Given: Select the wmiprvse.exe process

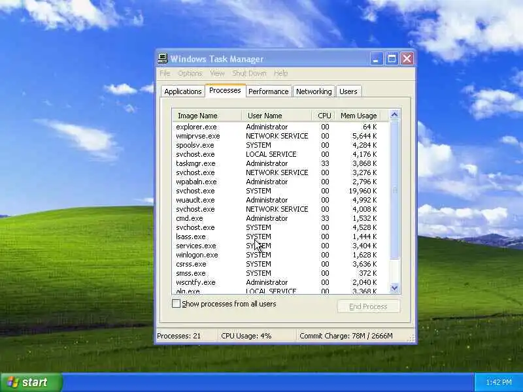Looking at the screenshot, I should 280,136.
